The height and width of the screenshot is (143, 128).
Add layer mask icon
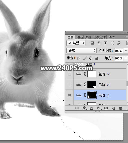[x=91, y=108]
